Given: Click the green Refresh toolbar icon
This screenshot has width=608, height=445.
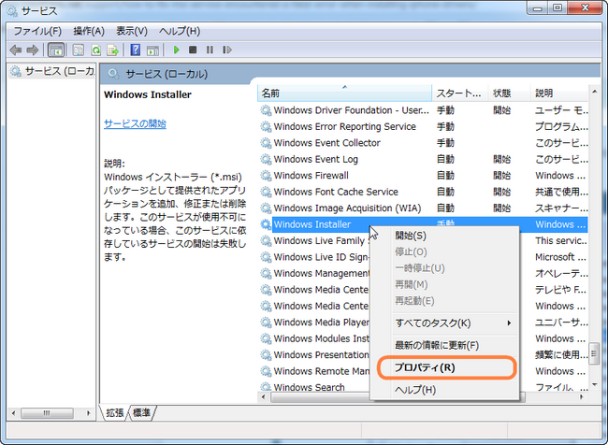Looking at the screenshot, I should point(95,50).
